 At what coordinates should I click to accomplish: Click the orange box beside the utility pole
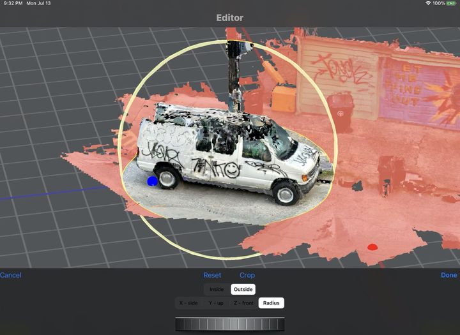[283, 99]
